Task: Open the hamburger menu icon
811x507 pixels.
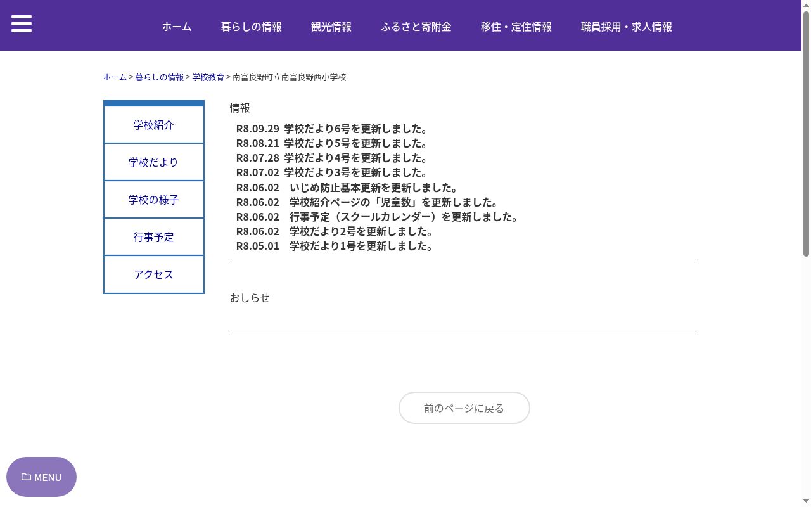Action: pyautogui.click(x=22, y=24)
